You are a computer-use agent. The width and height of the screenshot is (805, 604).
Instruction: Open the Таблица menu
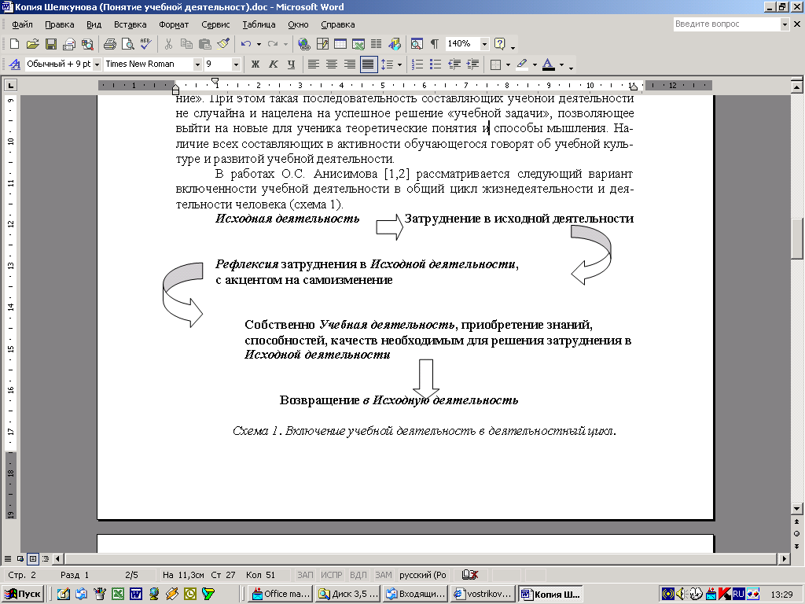pyautogui.click(x=259, y=24)
